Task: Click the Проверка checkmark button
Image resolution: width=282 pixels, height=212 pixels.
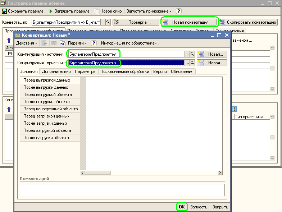Action: [136, 22]
